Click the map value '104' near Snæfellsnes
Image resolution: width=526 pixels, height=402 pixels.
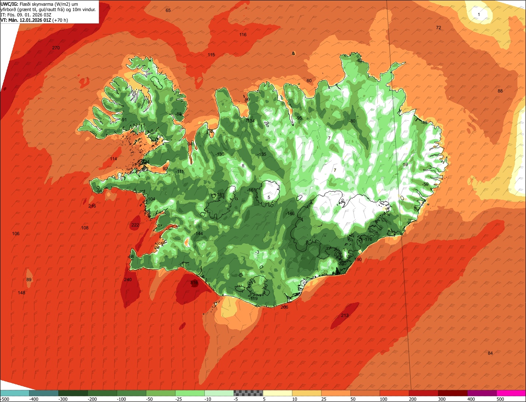(151, 199)
